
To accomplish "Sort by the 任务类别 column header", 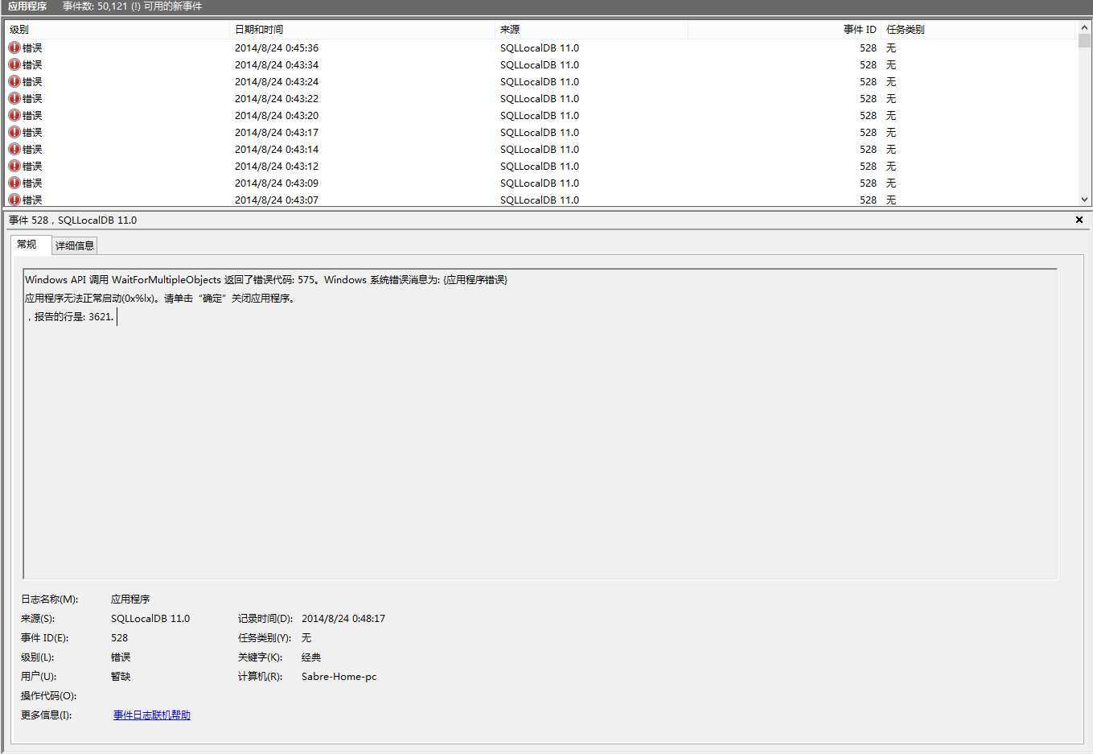I will click(x=978, y=30).
